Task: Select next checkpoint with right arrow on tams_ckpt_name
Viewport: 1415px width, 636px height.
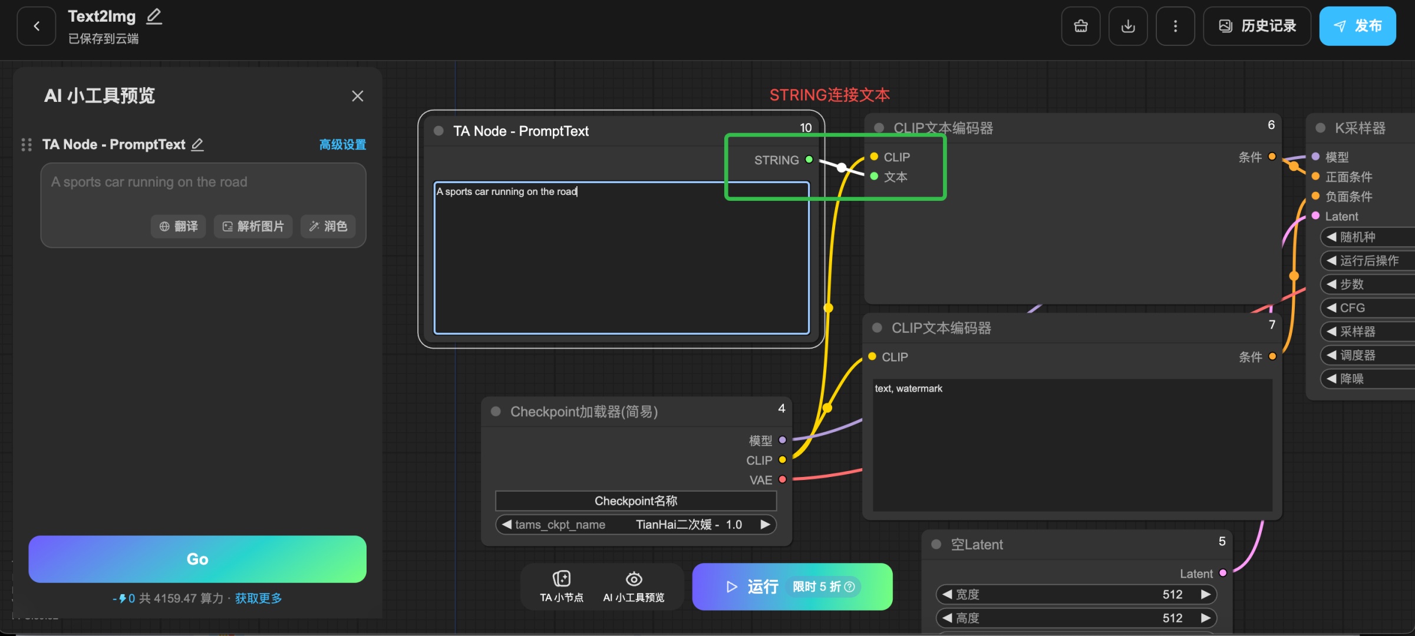Action: point(765,524)
